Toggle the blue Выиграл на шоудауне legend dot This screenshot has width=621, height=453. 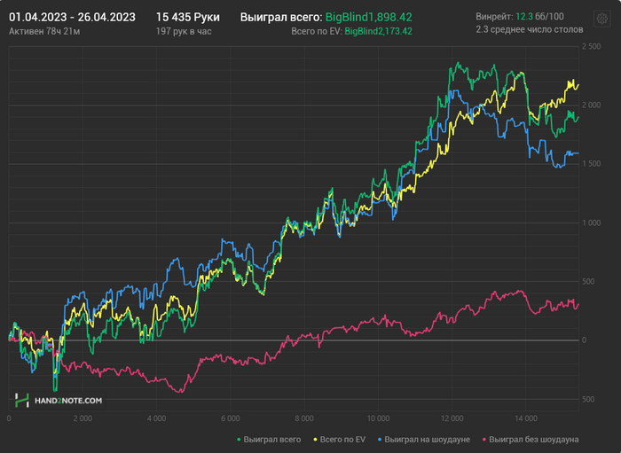click(x=380, y=440)
